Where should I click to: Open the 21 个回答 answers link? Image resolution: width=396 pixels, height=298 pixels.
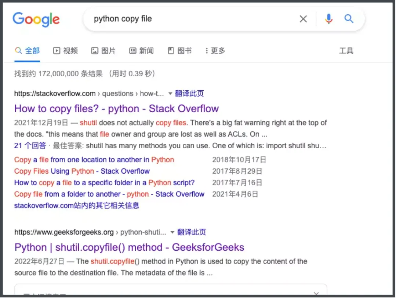[30, 146]
